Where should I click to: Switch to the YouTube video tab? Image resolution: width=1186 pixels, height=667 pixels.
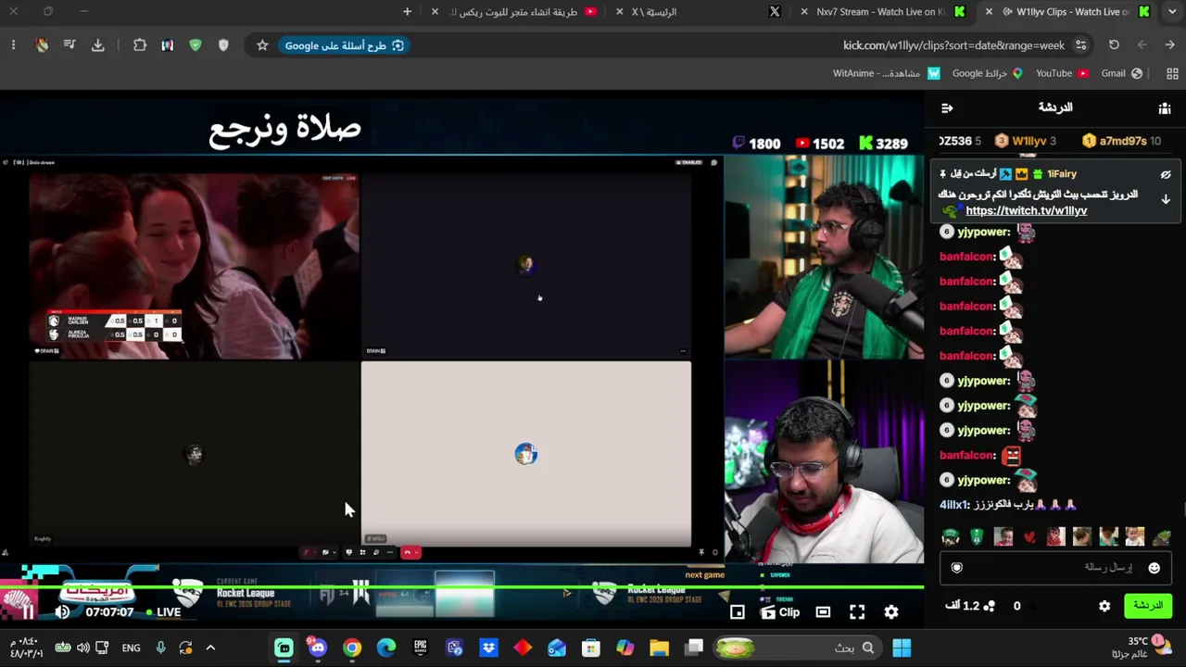[x=517, y=12]
